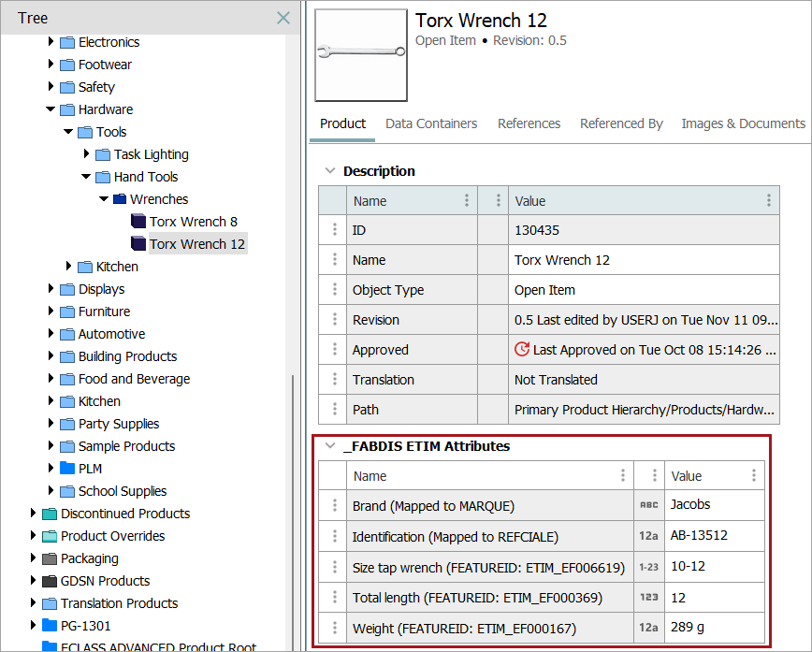Click the wrench product thumbnail image
812x652 pixels.
(361, 55)
